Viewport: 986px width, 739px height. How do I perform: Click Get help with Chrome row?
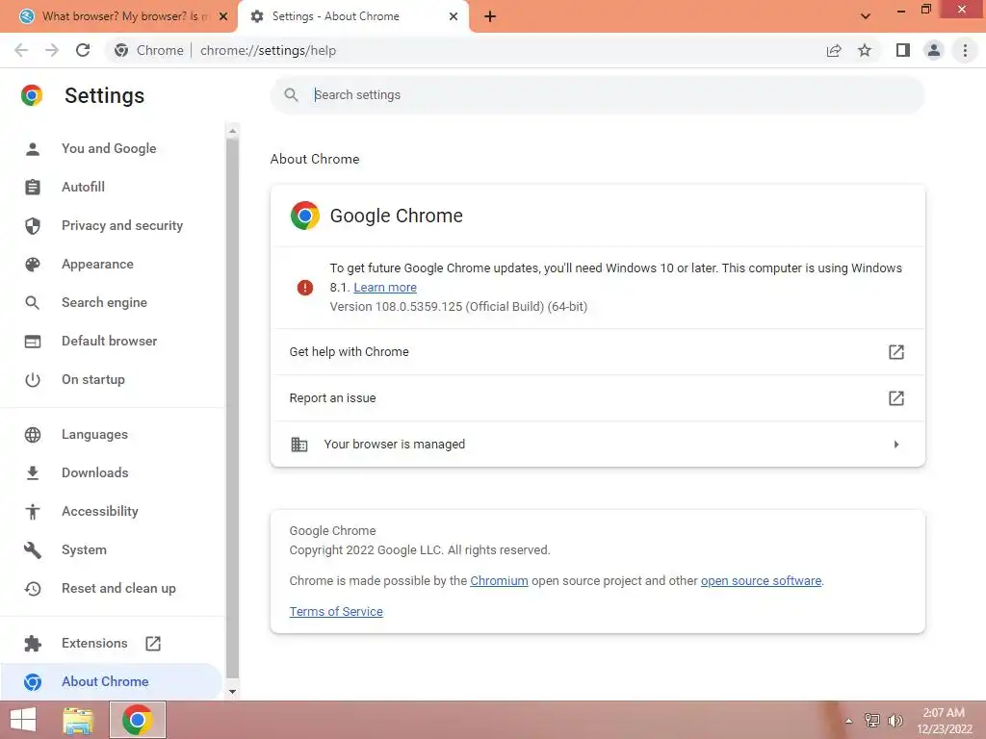point(597,352)
